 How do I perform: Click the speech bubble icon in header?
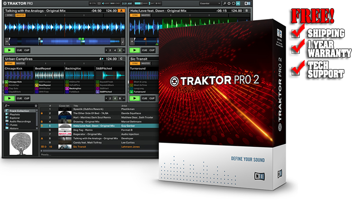(x=233, y=3)
